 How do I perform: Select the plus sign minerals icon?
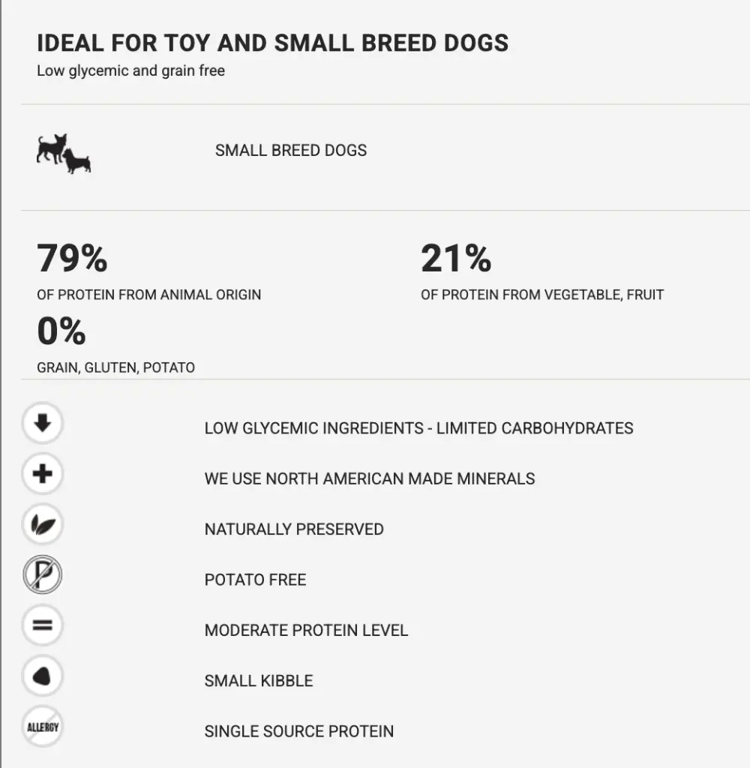(x=43, y=474)
